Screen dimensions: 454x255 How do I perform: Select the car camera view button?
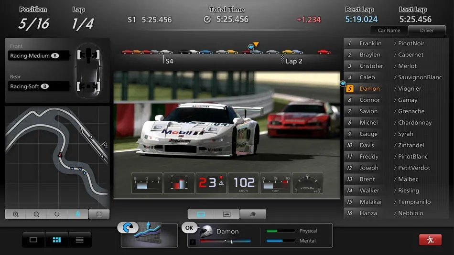click(x=227, y=214)
